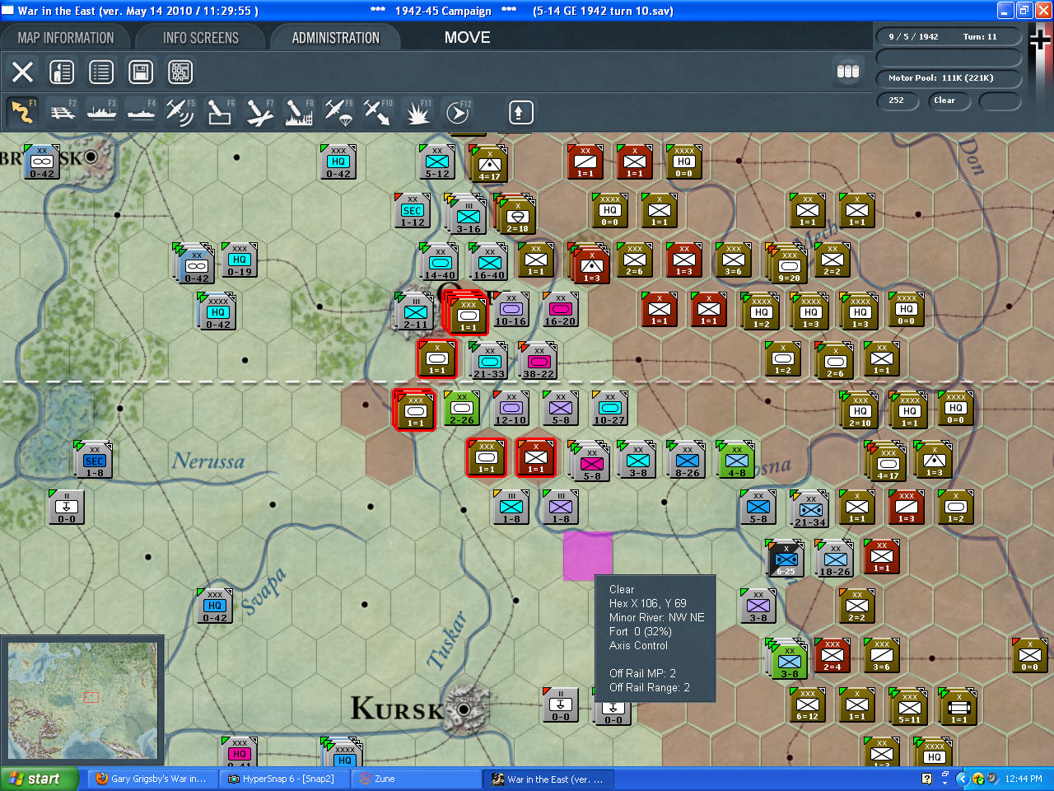Click the three barrels icon
Screen dimensions: 1054x791
848,72
